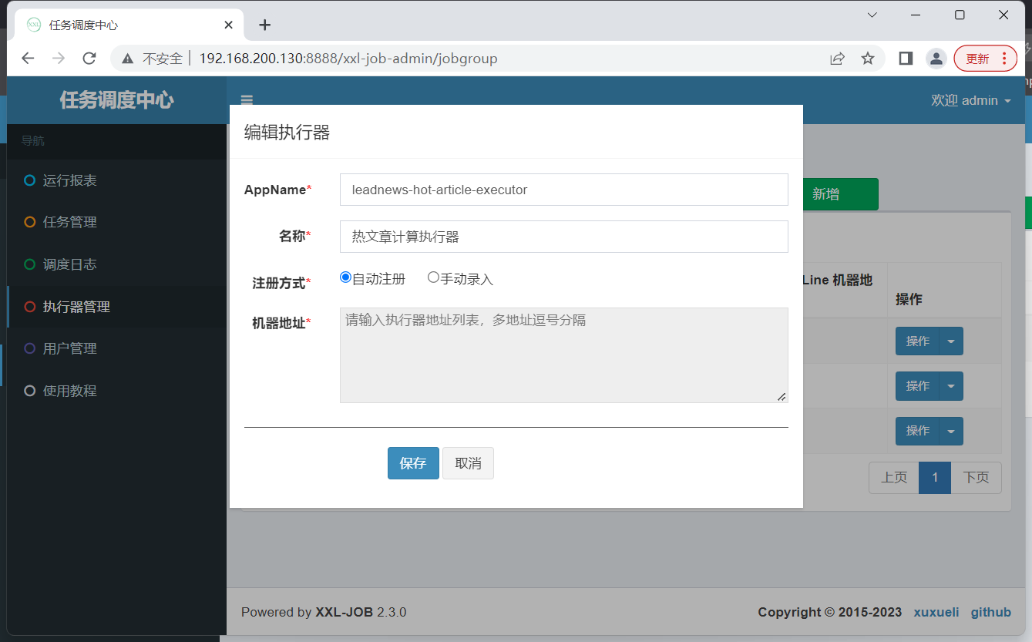The image size is (1032, 642).
Task: Expand third row 操作 dropdown arrow
Action: tap(951, 431)
